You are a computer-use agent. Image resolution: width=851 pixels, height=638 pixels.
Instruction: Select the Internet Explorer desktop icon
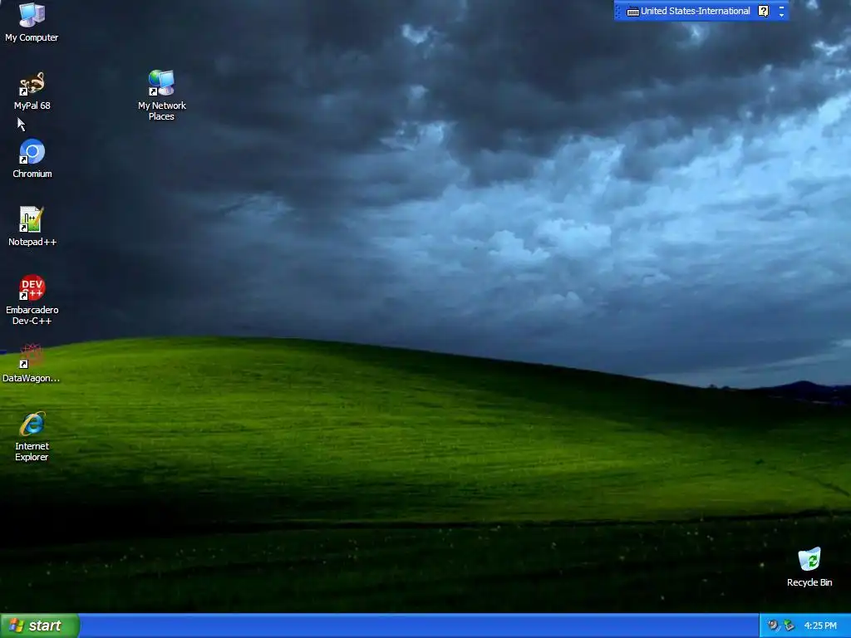[32, 437]
